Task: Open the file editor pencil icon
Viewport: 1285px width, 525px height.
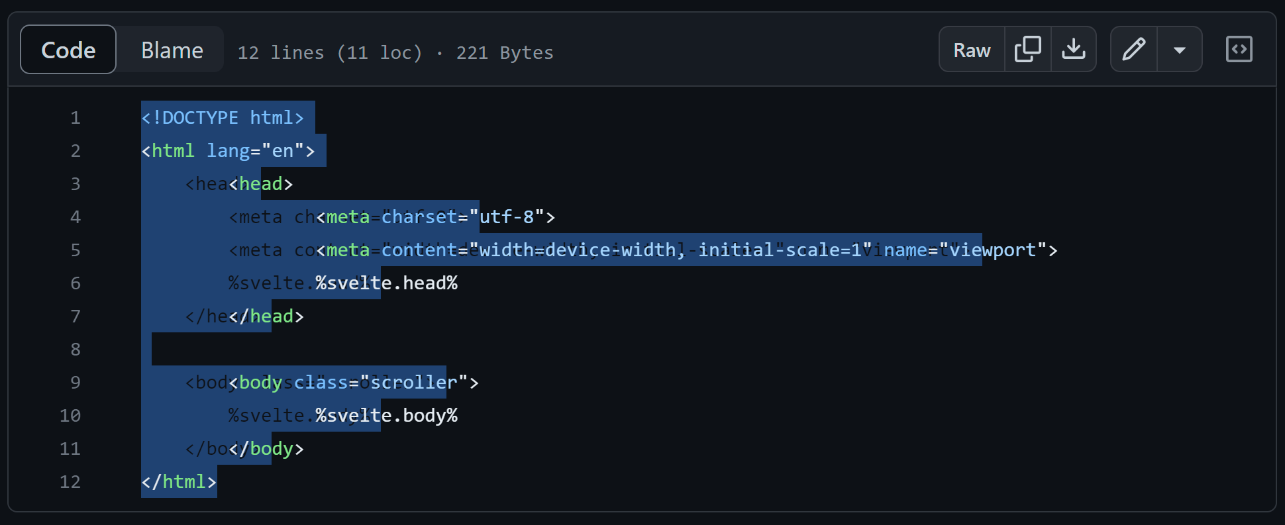Action: [1135, 48]
